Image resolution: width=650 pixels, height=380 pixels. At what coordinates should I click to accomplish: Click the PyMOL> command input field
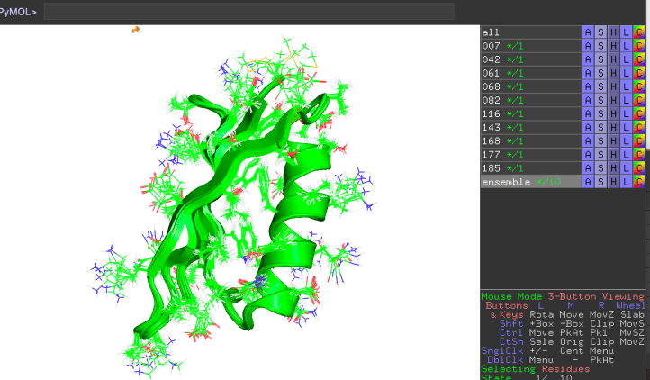248,12
